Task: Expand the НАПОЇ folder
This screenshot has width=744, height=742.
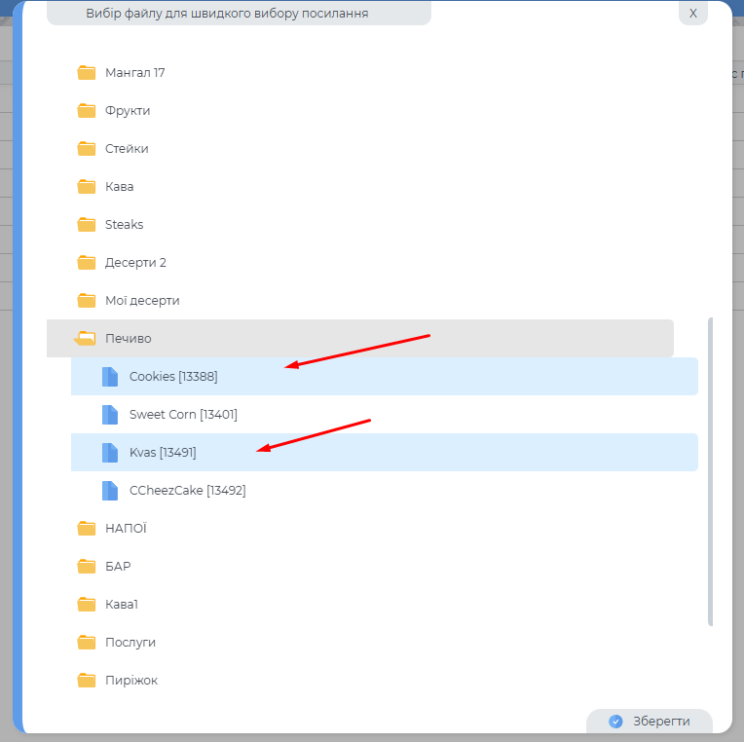Action: [126, 529]
